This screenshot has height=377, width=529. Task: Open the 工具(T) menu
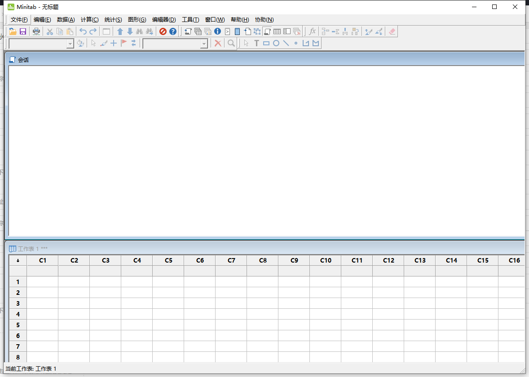coord(190,20)
